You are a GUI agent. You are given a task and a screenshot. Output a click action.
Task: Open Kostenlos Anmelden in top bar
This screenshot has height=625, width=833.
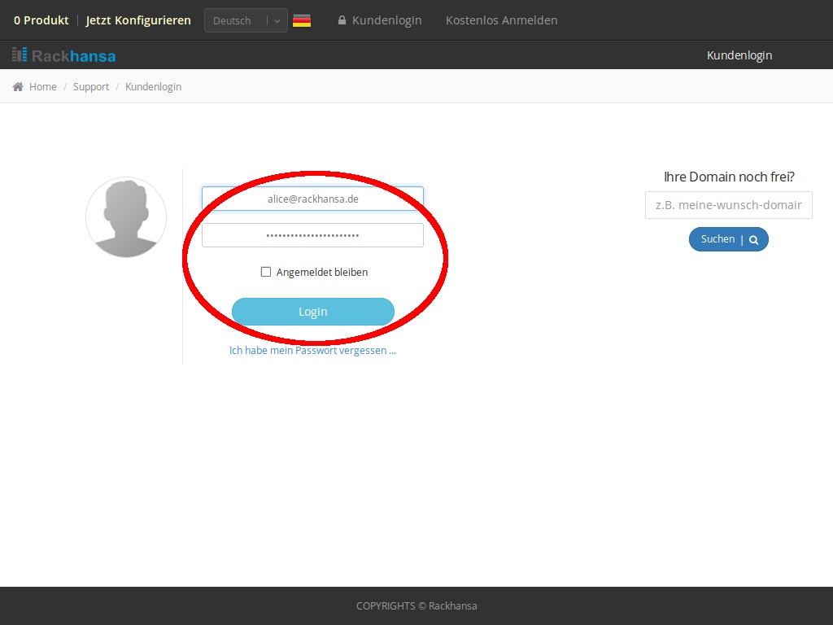coord(501,20)
